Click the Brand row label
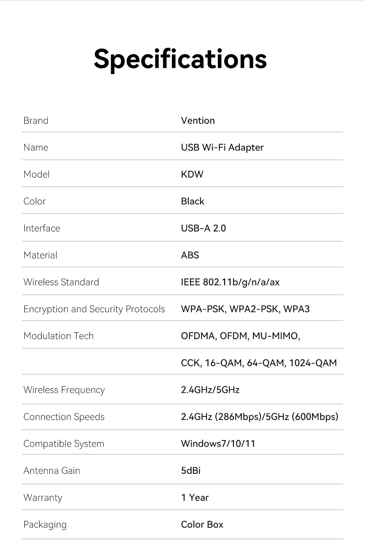The height and width of the screenshot is (552, 365). (x=36, y=121)
